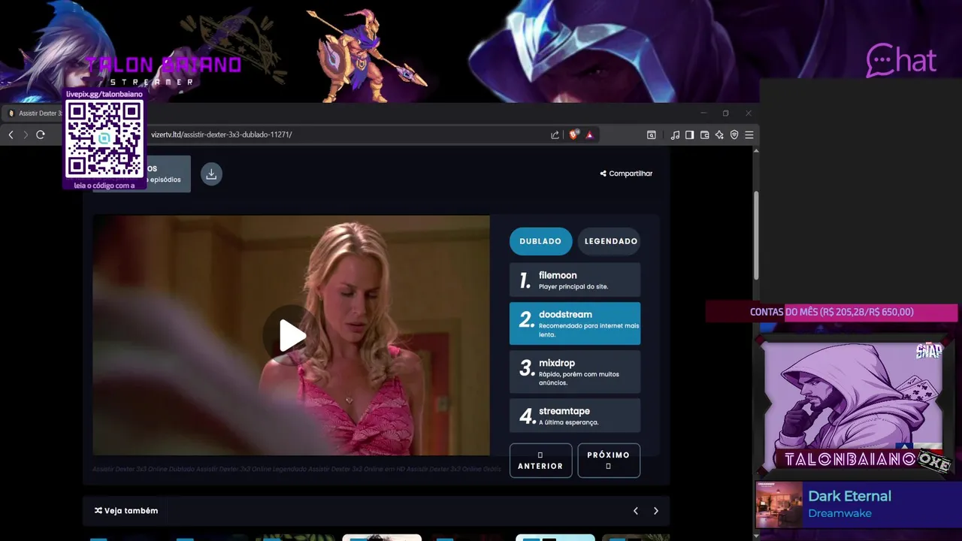Restore down the browser window
Viewport: 962px width, 541px height.
click(725, 113)
